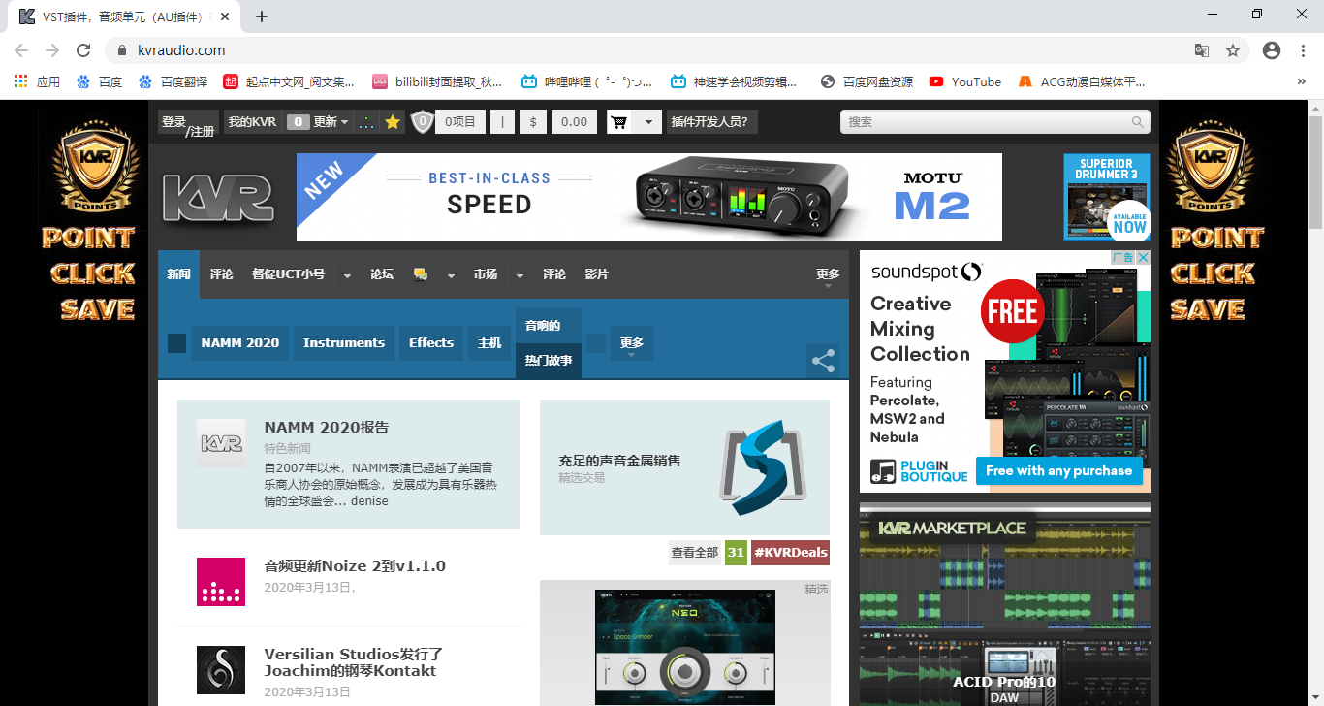Expand the arrow after 督促UCT小号
The width and height of the screenshot is (1324, 706).
[x=347, y=275]
